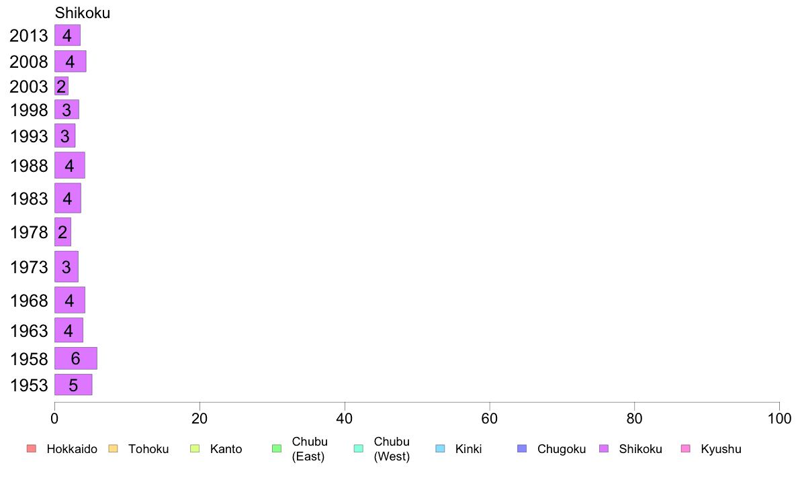Click the Shikoku chart title

(x=83, y=13)
